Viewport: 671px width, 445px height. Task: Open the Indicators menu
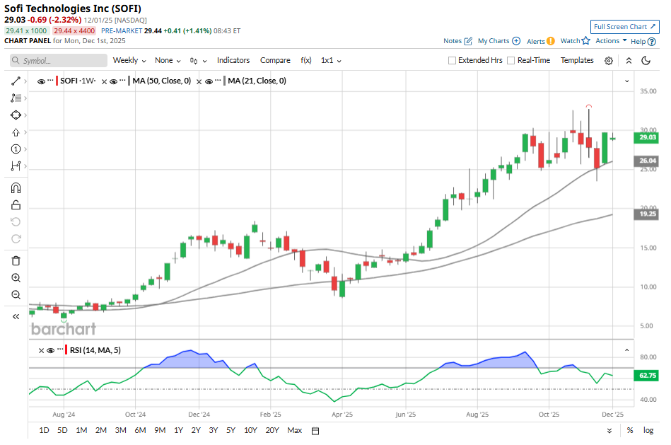pyautogui.click(x=233, y=60)
